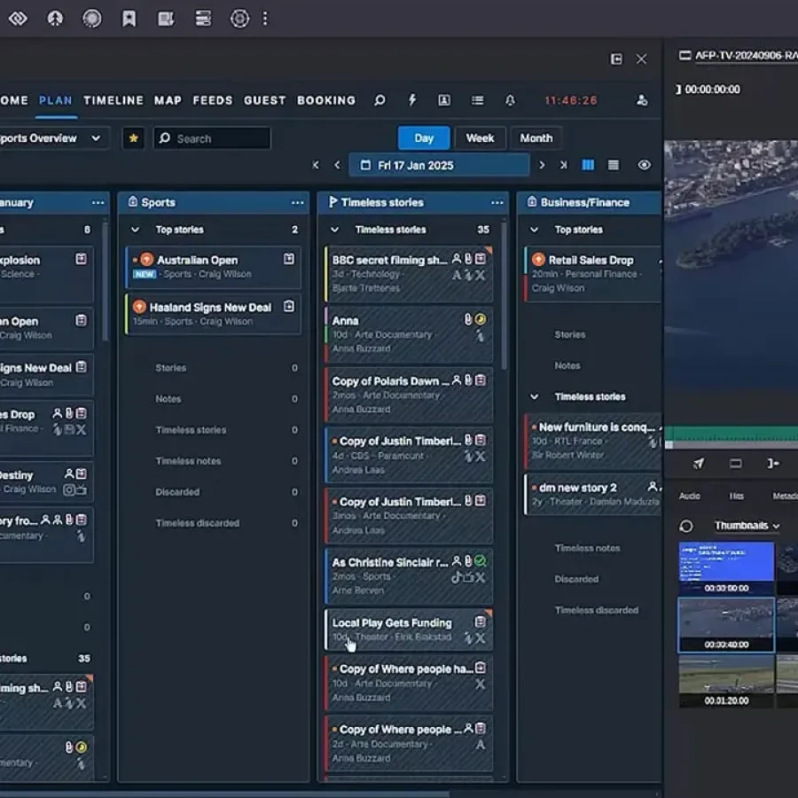The image size is (798, 798).
Task: Open Haaland Signs New Deal story
Action: pyautogui.click(x=213, y=314)
